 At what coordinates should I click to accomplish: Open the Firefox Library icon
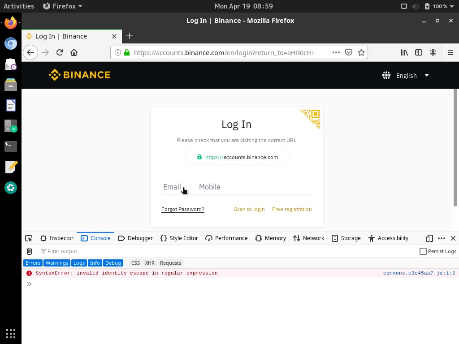point(404,53)
